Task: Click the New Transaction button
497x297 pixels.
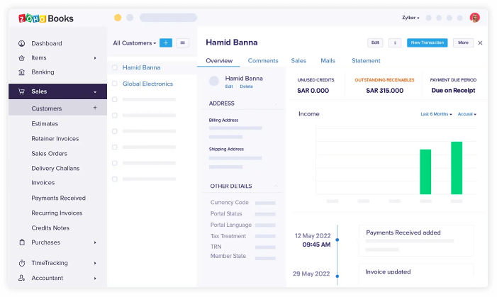Action: 428,43
